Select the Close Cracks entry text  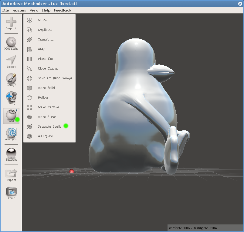click(48, 69)
